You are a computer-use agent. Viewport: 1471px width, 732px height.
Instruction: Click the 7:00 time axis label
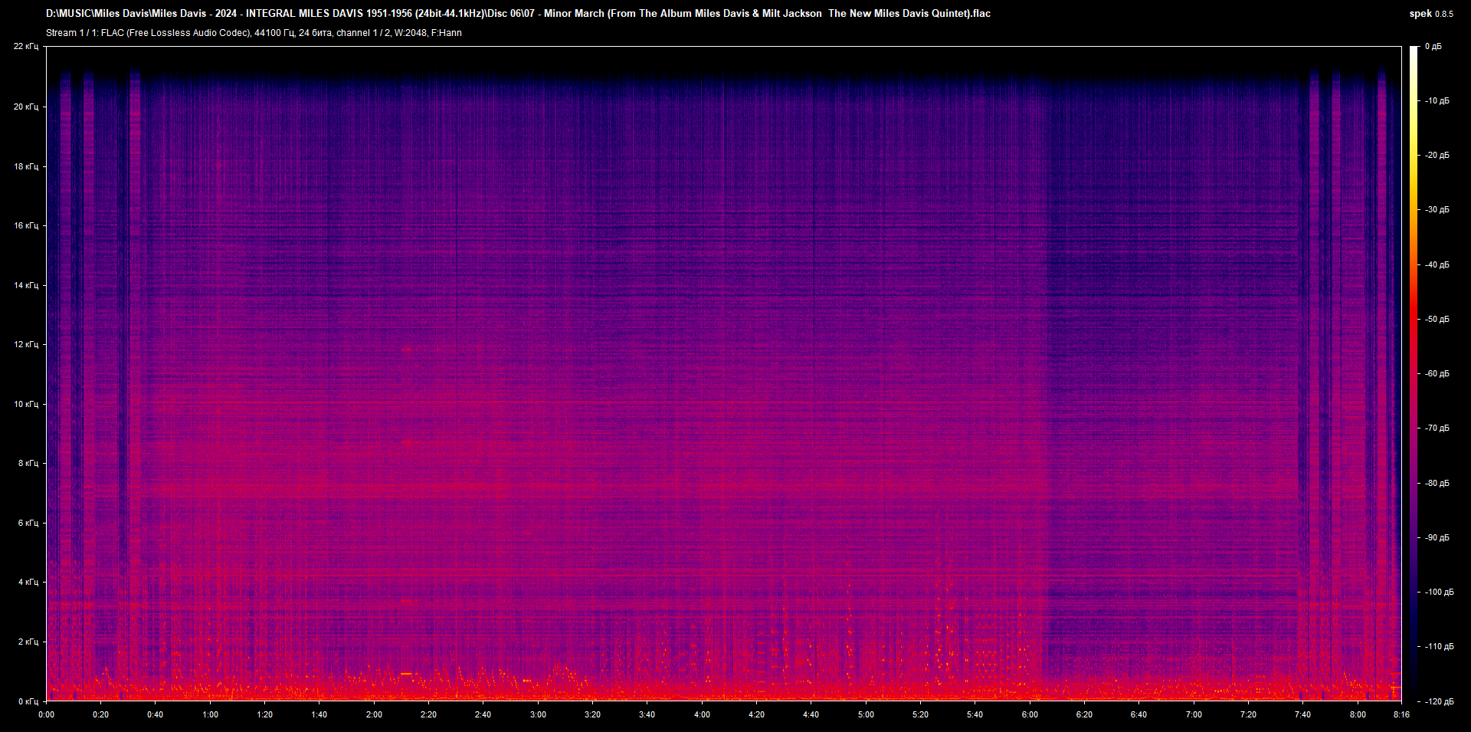coord(1194,714)
